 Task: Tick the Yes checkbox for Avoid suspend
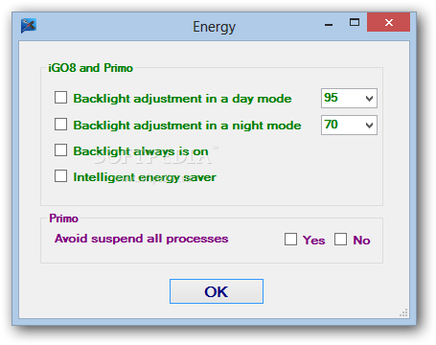click(x=290, y=239)
